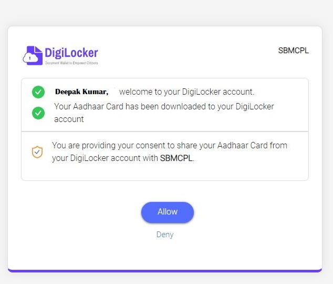Click the word "account" under the Aadhaar downloaded message
The width and height of the screenshot is (333, 284).
[69, 119]
